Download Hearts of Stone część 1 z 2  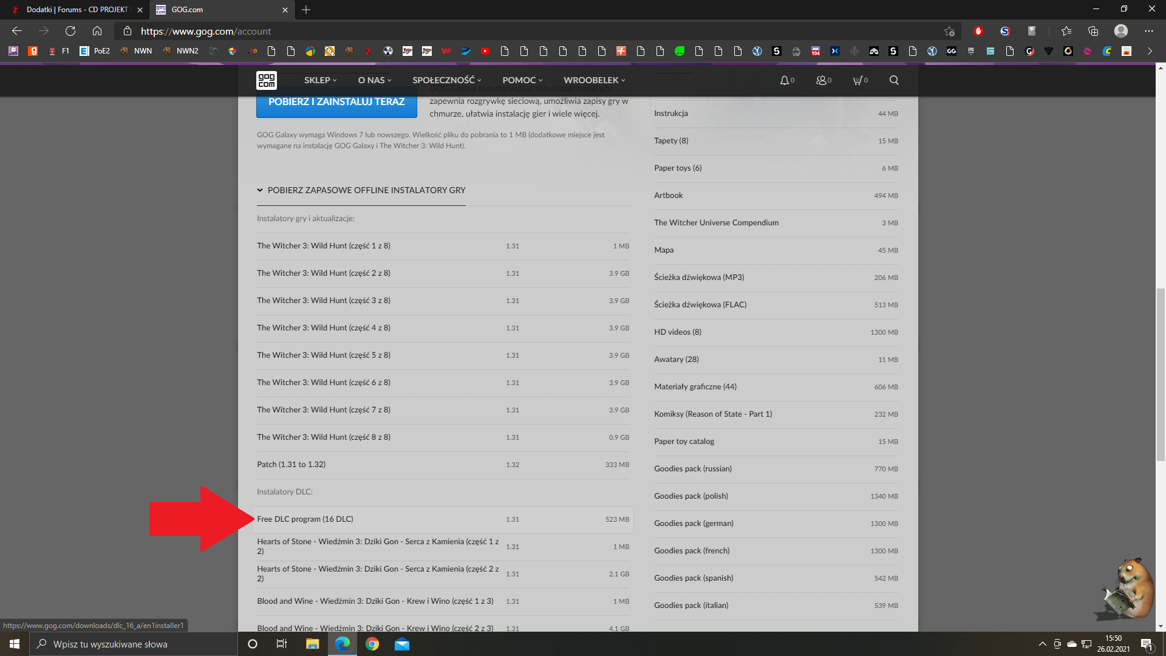coord(443,547)
